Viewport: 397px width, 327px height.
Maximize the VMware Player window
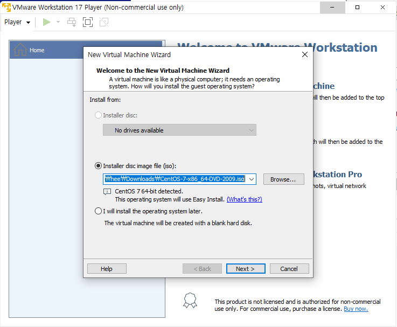[x=357, y=7]
